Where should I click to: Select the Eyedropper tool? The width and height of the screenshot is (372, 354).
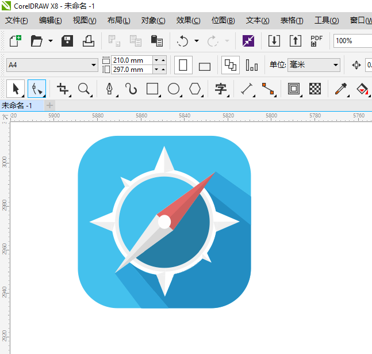coord(341,89)
